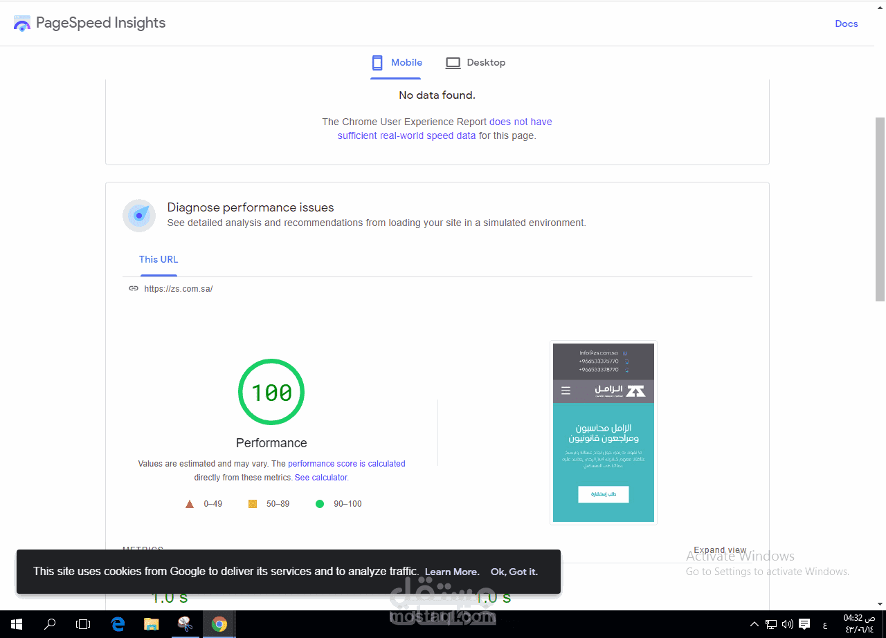The image size is (886, 638).
Task: Click the network tray icon
Action: pos(770,624)
